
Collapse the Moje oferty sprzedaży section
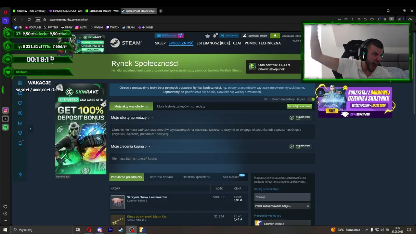coord(152,118)
